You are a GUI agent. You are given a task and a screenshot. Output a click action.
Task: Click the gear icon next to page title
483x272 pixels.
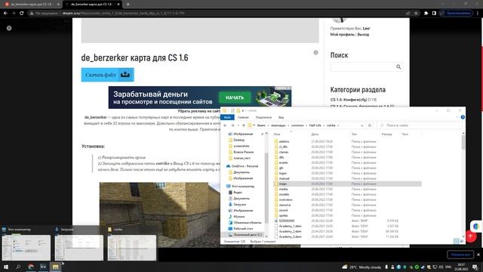click(315, 52)
